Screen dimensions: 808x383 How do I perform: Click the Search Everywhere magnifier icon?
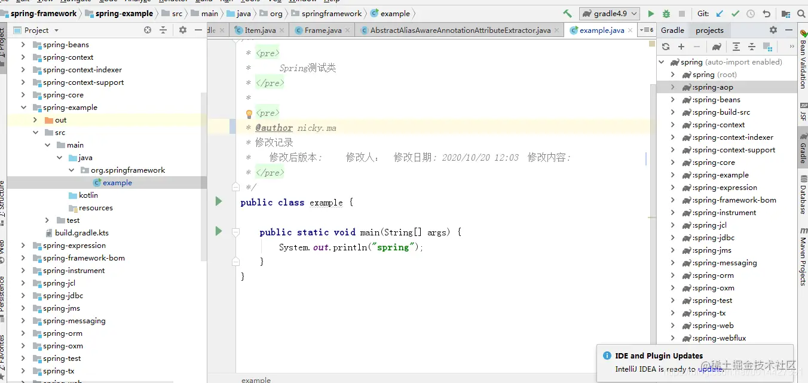pos(801,14)
